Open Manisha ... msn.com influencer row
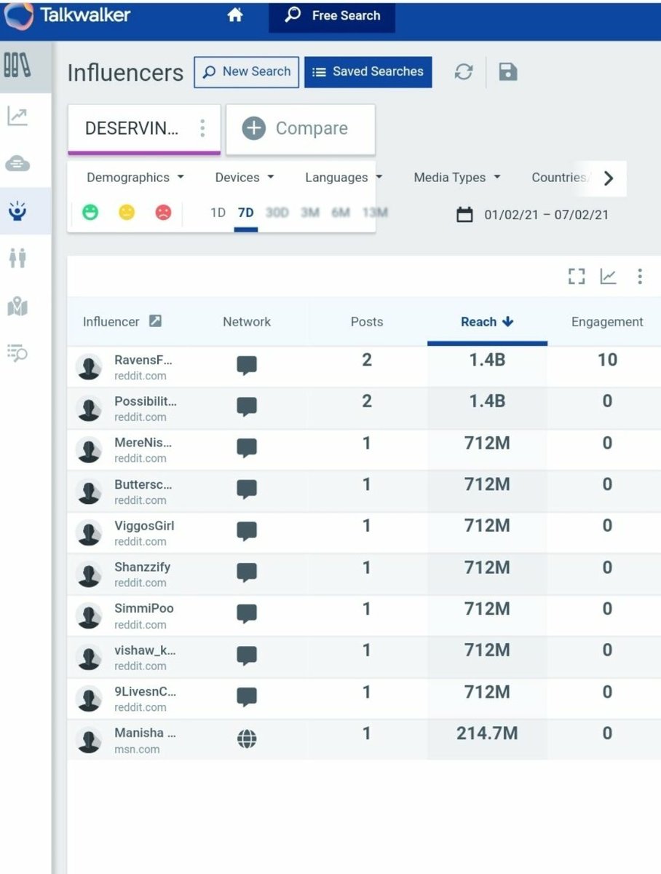 tap(364, 740)
